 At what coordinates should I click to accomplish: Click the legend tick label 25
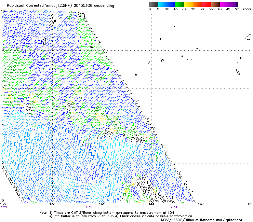coord(193,9)
